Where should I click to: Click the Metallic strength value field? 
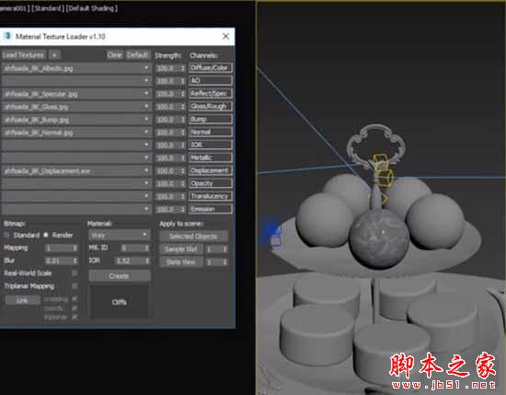[x=167, y=158]
